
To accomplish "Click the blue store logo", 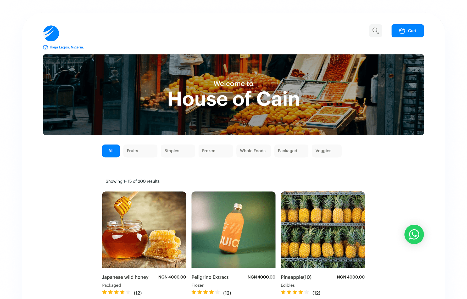I will coord(51,33).
